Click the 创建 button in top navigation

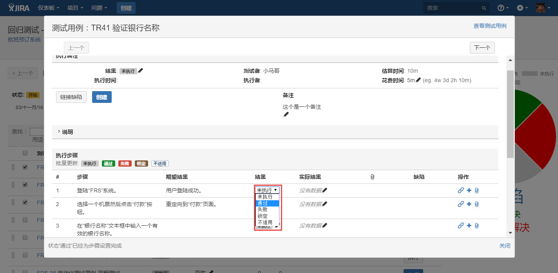[126, 8]
